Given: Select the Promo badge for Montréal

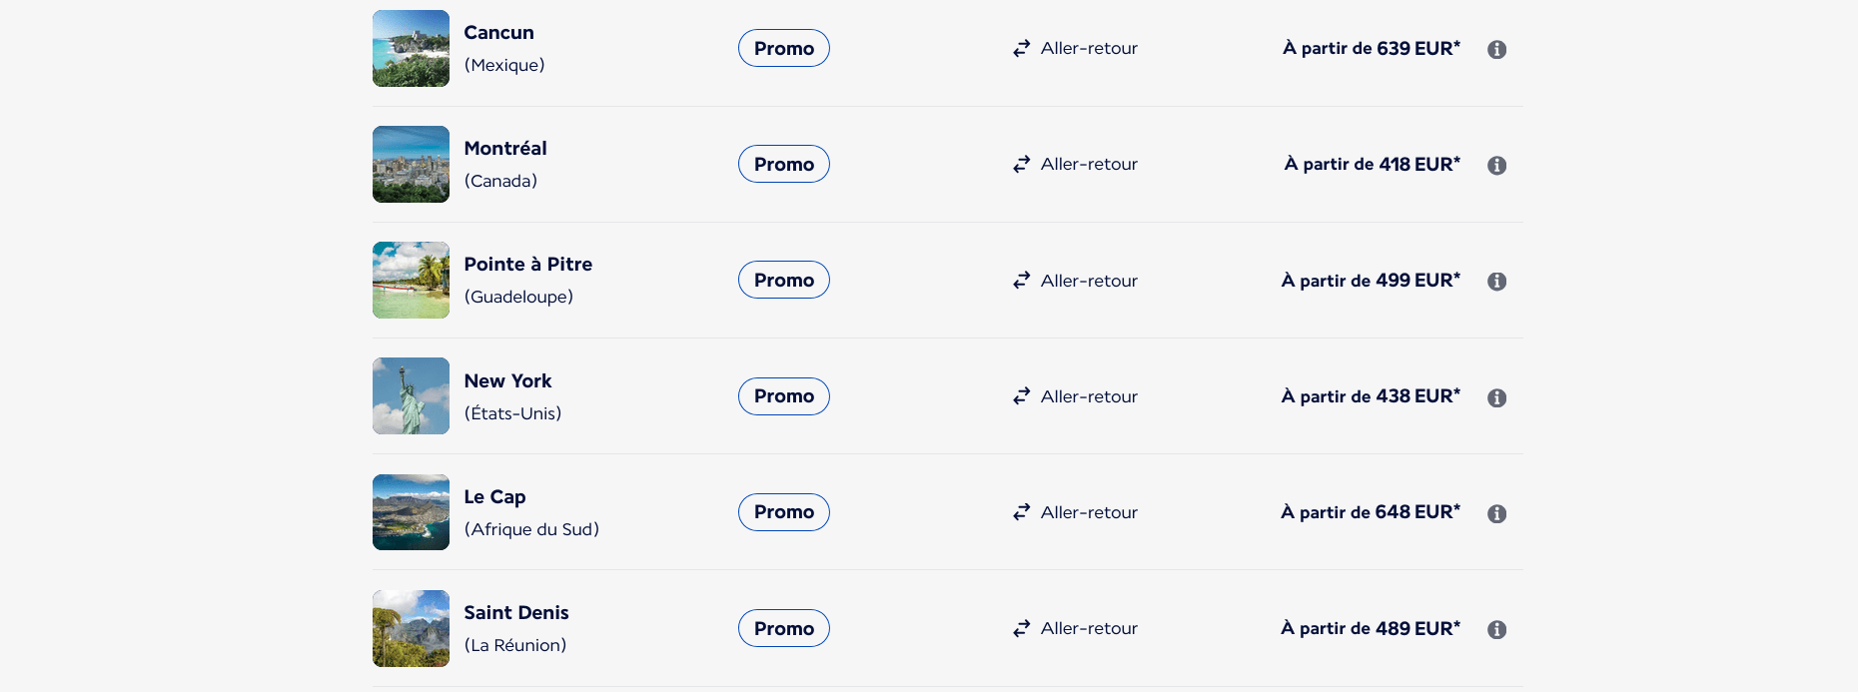Looking at the screenshot, I should pos(784,164).
